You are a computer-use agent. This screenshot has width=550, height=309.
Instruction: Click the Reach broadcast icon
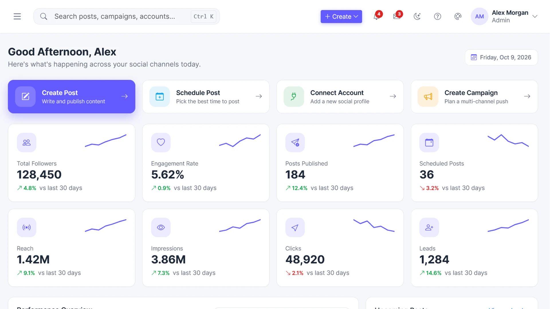(27, 227)
